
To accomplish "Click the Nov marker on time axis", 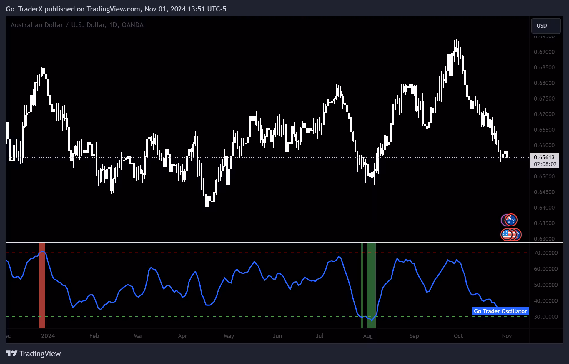I will [x=507, y=336].
